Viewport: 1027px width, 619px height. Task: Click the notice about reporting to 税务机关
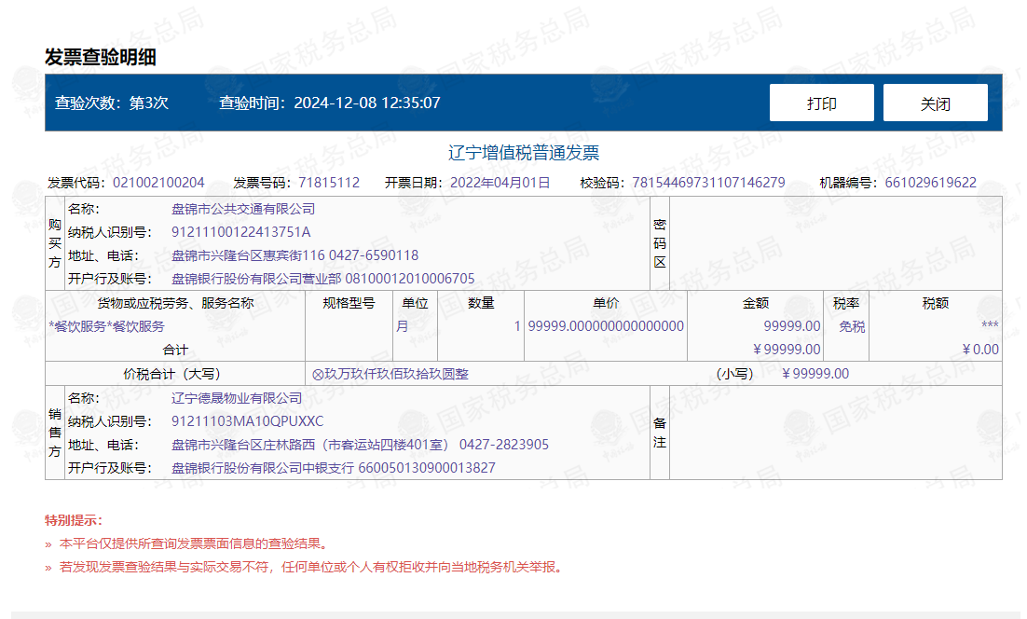tap(311, 567)
